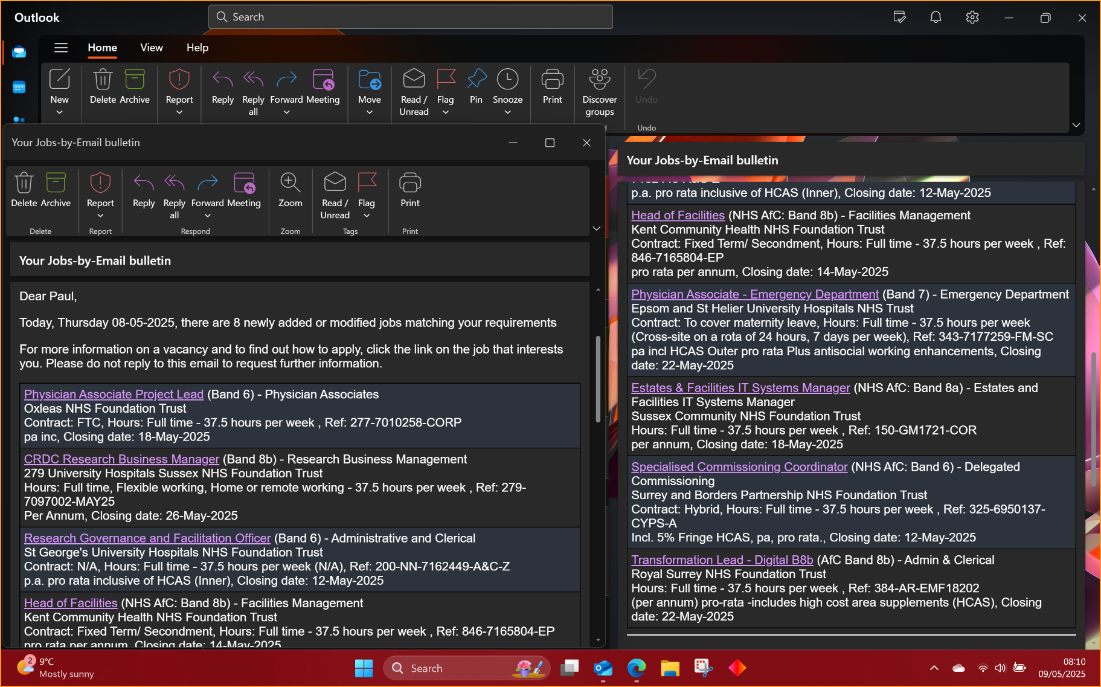This screenshot has height=687, width=1101.
Task: Open File Explorer from taskbar
Action: (x=670, y=668)
